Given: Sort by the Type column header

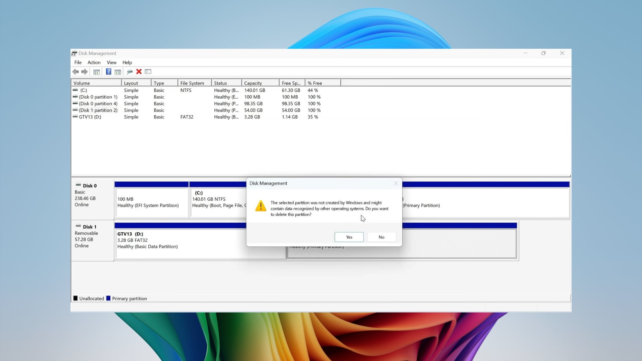Looking at the screenshot, I should (165, 83).
